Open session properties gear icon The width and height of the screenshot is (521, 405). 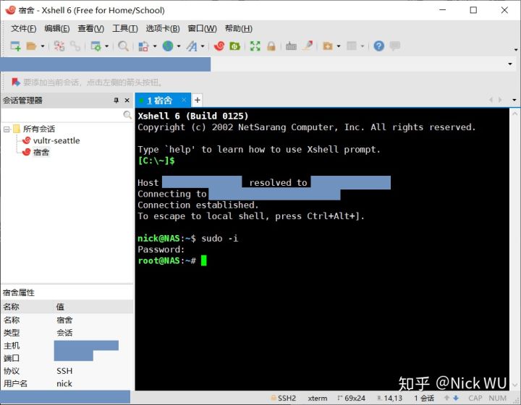96,46
